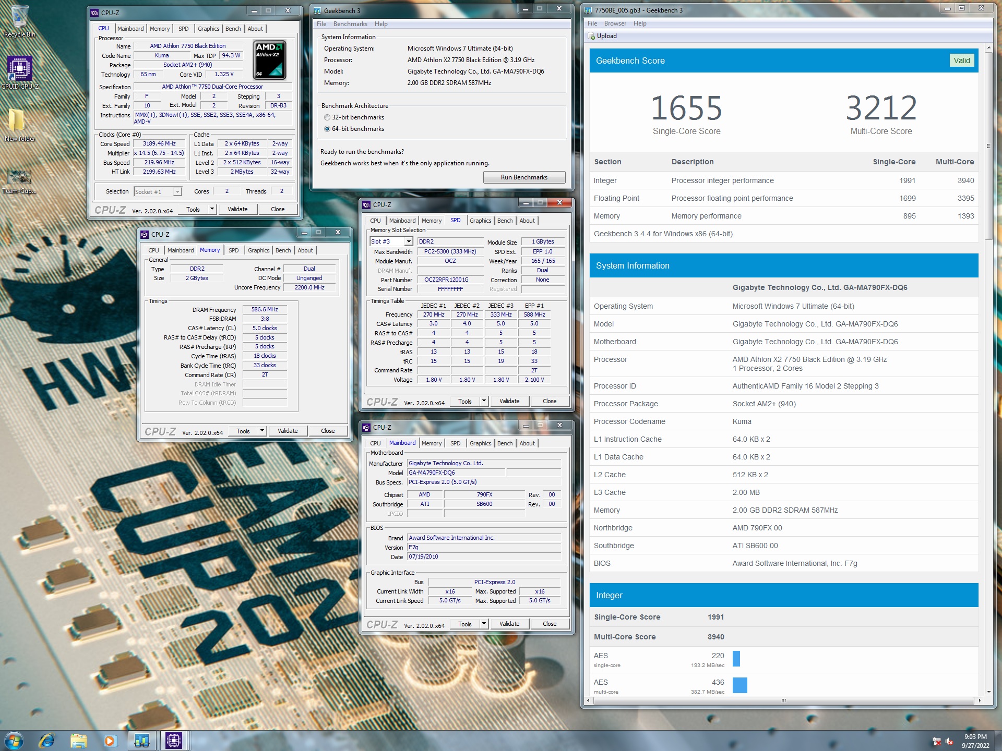Expand Tools arrow in CPU-Z CPU window

[212, 209]
